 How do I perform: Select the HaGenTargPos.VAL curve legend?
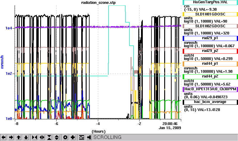tap(210, 2)
